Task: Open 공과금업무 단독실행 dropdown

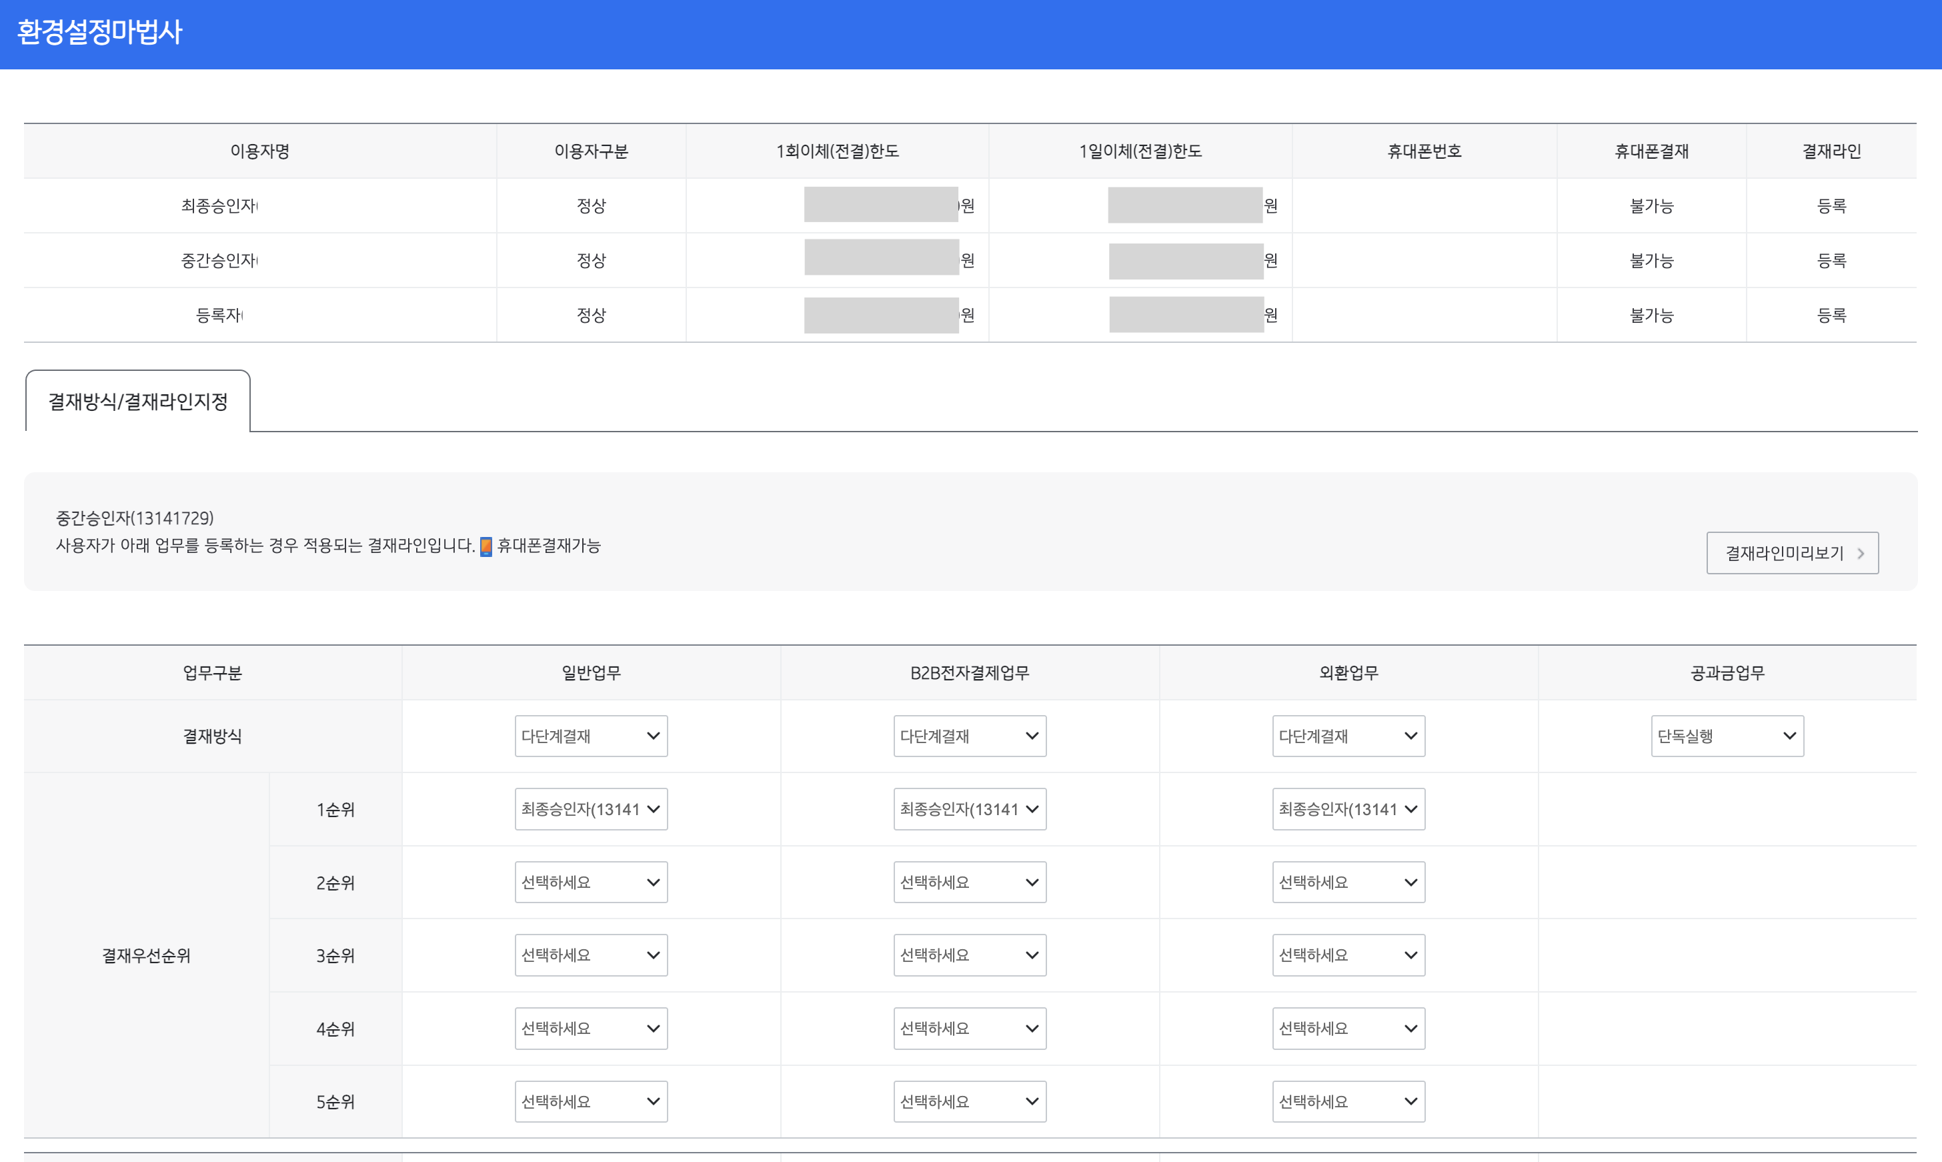Action: coord(1727,736)
